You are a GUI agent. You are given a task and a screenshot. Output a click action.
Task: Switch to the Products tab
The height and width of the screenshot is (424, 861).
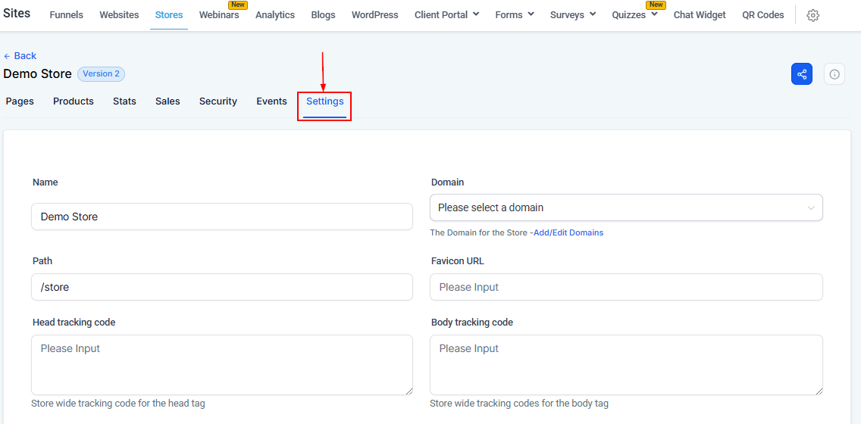pyautogui.click(x=74, y=101)
